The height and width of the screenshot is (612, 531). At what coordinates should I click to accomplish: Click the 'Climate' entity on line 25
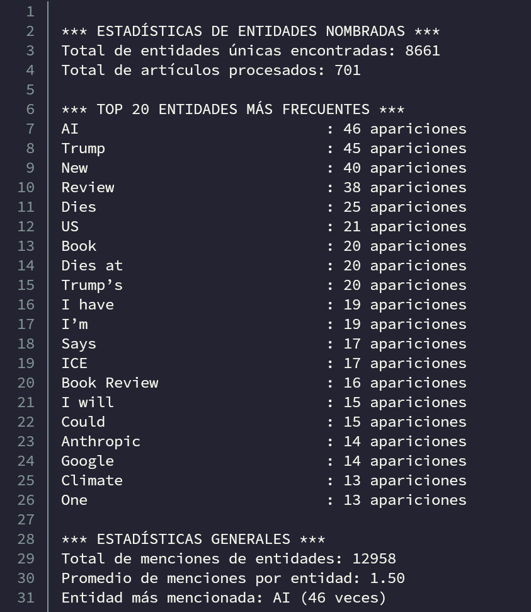pyautogui.click(x=92, y=480)
